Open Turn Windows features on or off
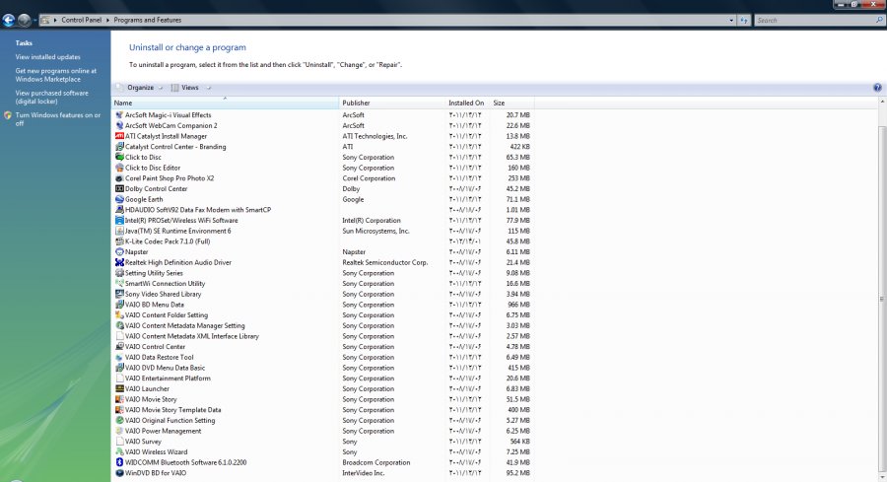The image size is (887, 482). [x=58, y=119]
